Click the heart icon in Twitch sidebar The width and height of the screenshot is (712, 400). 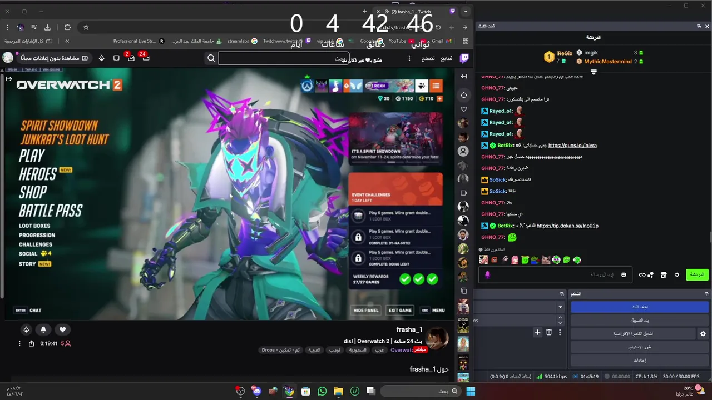[x=463, y=109]
